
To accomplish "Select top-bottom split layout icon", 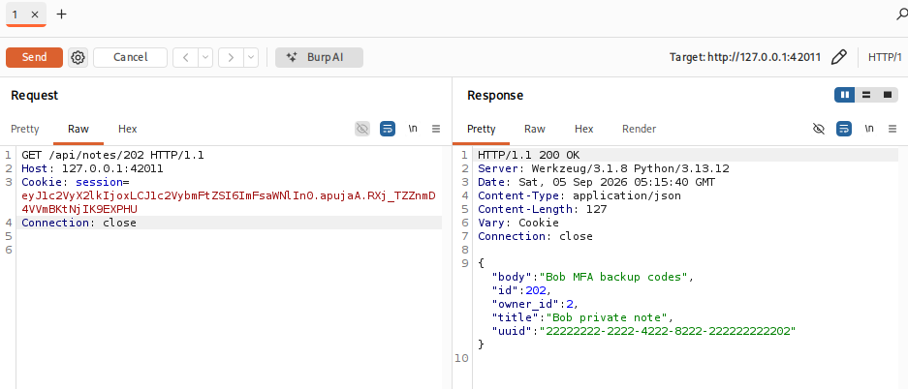I will click(866, 95).
